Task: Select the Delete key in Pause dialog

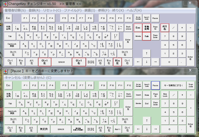Action: point(138,103)
